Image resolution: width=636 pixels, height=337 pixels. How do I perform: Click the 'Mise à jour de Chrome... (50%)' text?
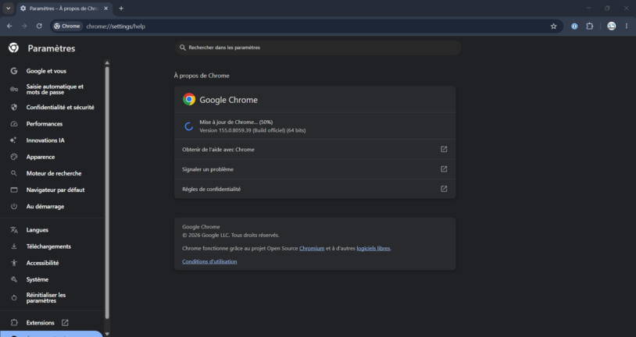click(x=236, y=122)
